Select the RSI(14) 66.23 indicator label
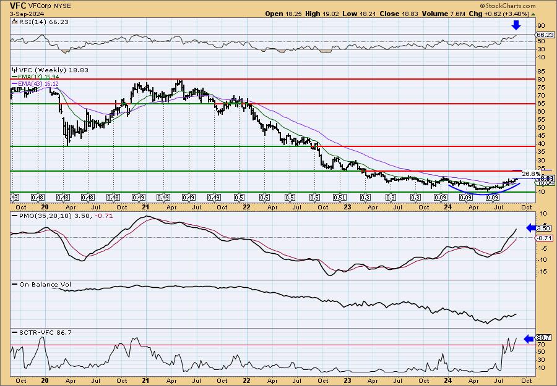Screen dimensions: 557x386 [x=43, y=22]
